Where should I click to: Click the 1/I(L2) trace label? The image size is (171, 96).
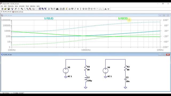tap(49, 18)
